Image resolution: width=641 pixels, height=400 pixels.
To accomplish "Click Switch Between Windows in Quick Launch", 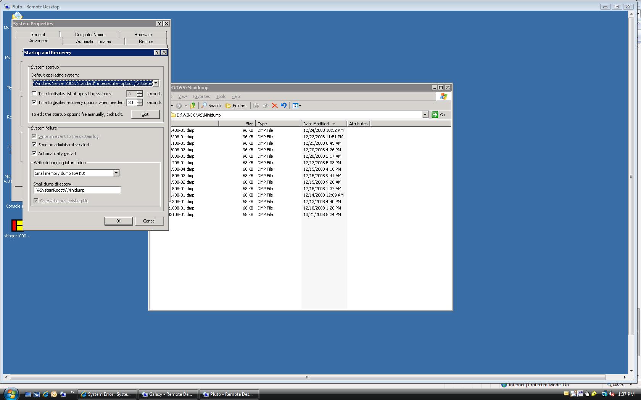I will 37,394.
